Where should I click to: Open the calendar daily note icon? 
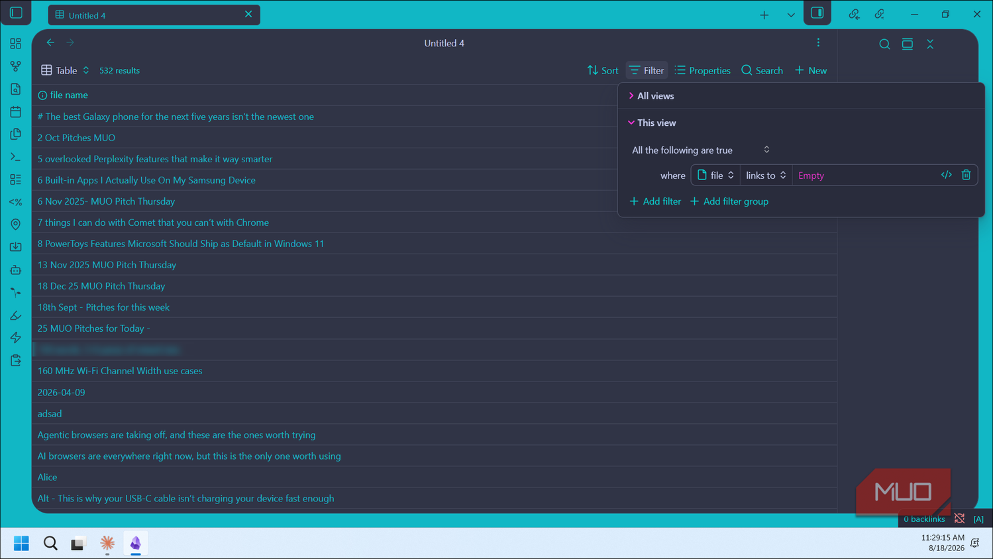click(16, 111)
